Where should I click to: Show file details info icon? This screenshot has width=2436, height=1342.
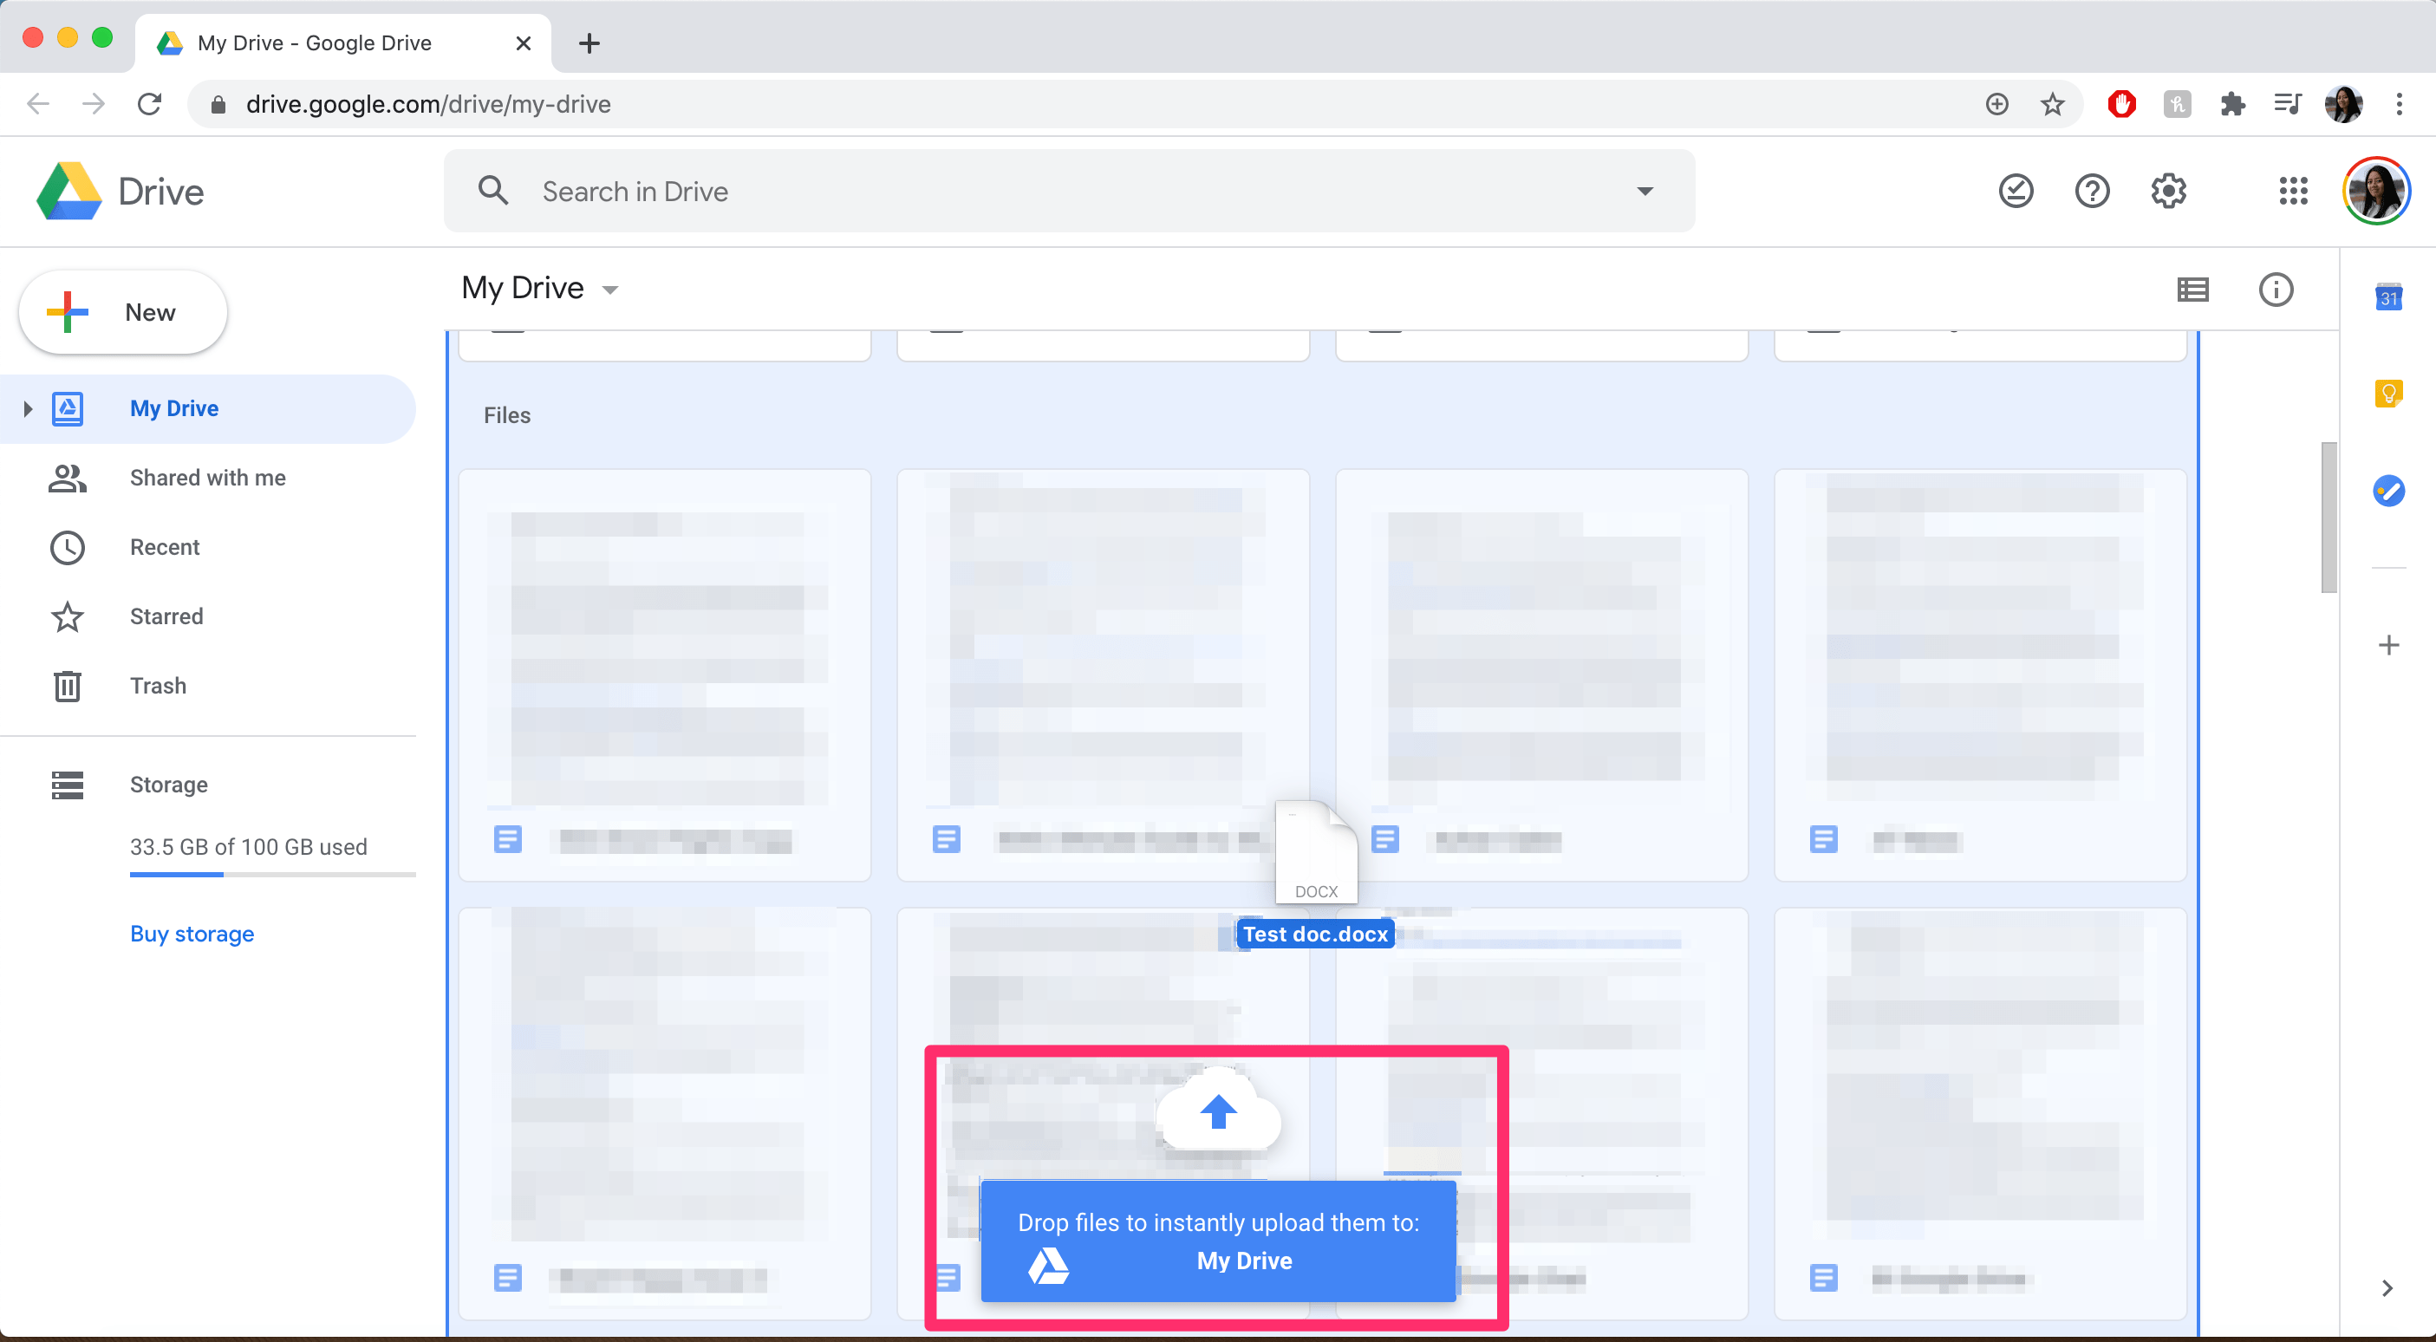point(2276,290)
